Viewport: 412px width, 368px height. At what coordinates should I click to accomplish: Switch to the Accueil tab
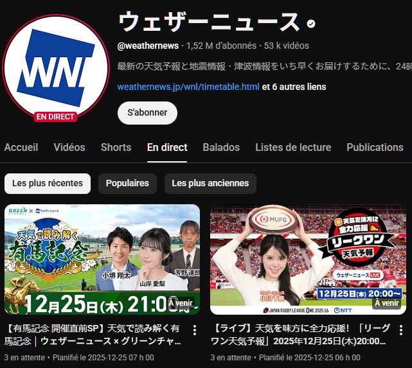(21, 147)
